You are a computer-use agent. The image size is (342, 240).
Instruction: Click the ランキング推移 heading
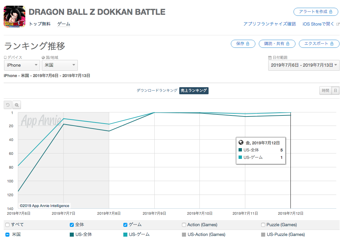point(35,46)
